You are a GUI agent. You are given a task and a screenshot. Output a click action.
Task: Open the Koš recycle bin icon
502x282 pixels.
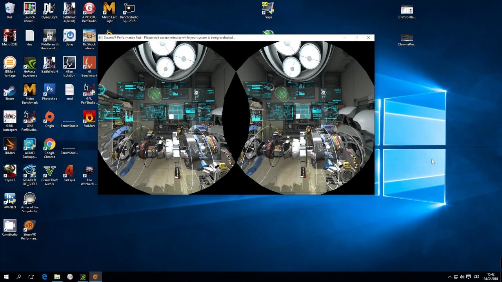pos(10,11)
